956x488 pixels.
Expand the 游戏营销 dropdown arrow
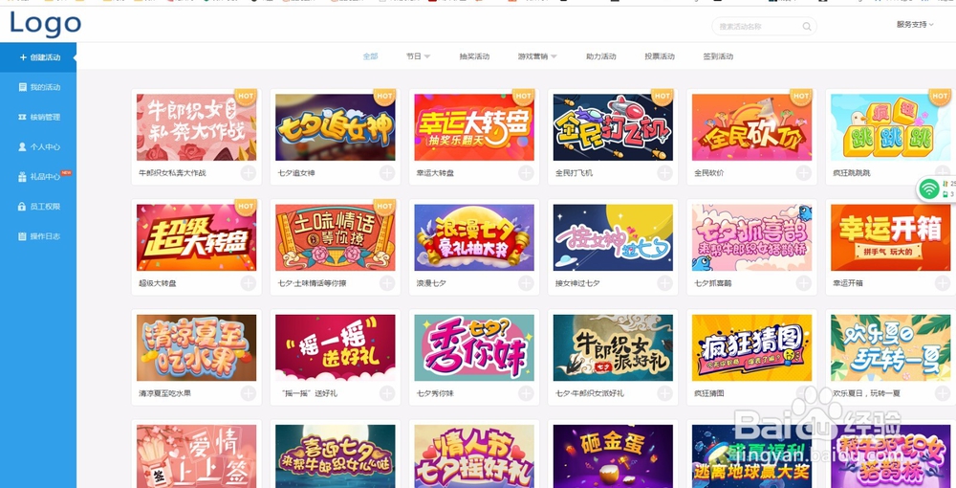pyautogui.click(x=554, y=56)
